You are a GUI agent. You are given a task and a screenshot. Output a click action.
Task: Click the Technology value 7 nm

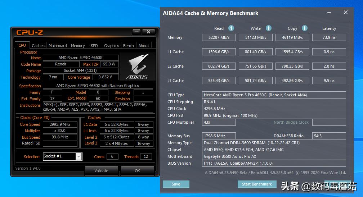point(53,77)
